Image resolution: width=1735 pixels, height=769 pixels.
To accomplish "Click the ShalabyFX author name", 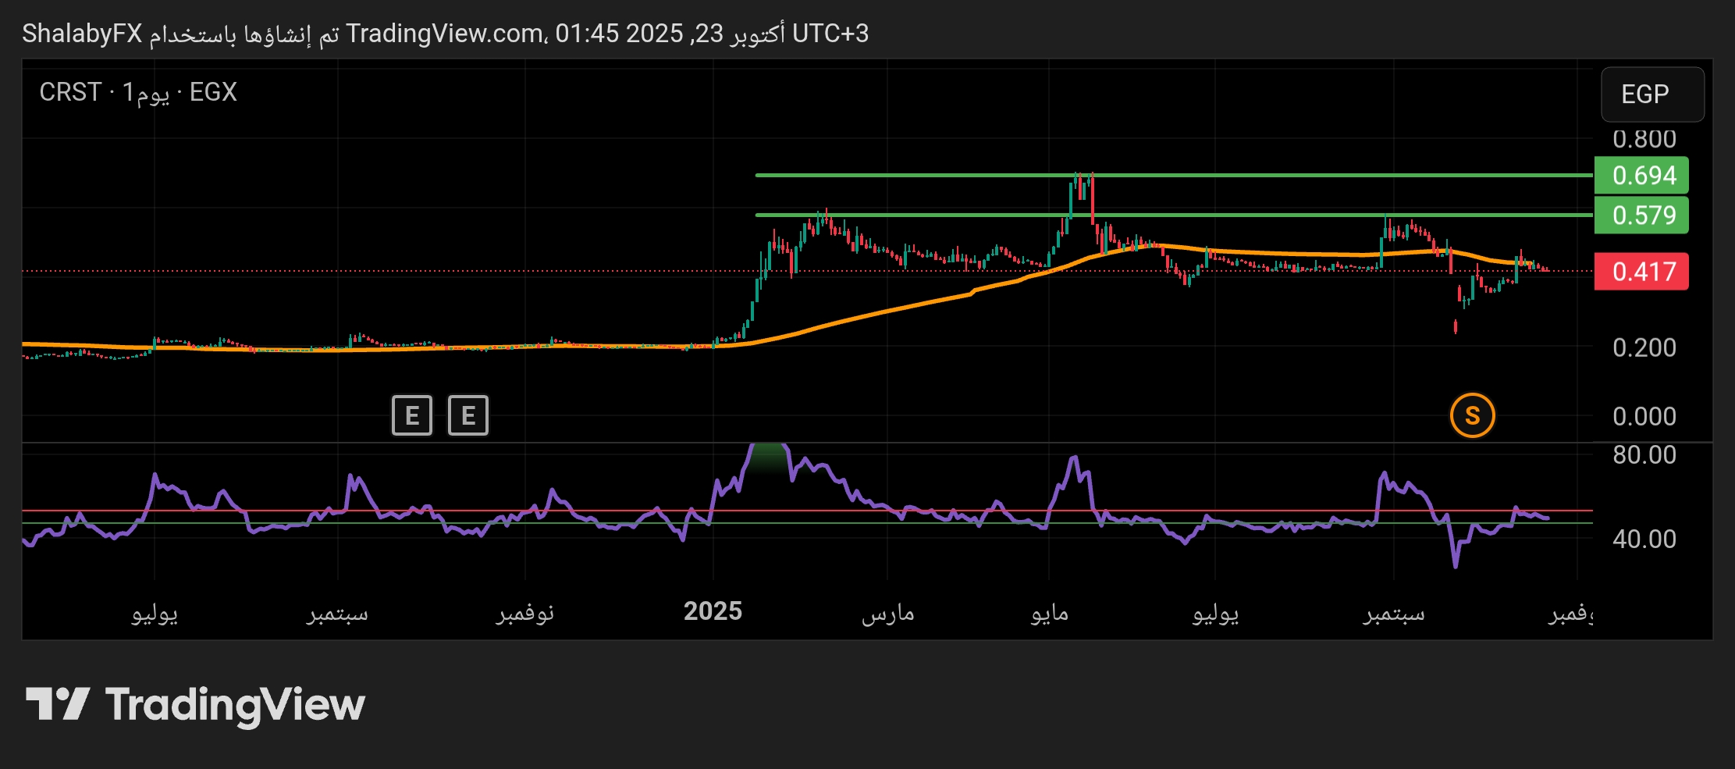I will 82,34.
